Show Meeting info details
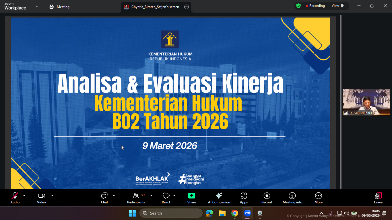The width and height of the screenshot is (392, 220). click(x=292, y=198)
